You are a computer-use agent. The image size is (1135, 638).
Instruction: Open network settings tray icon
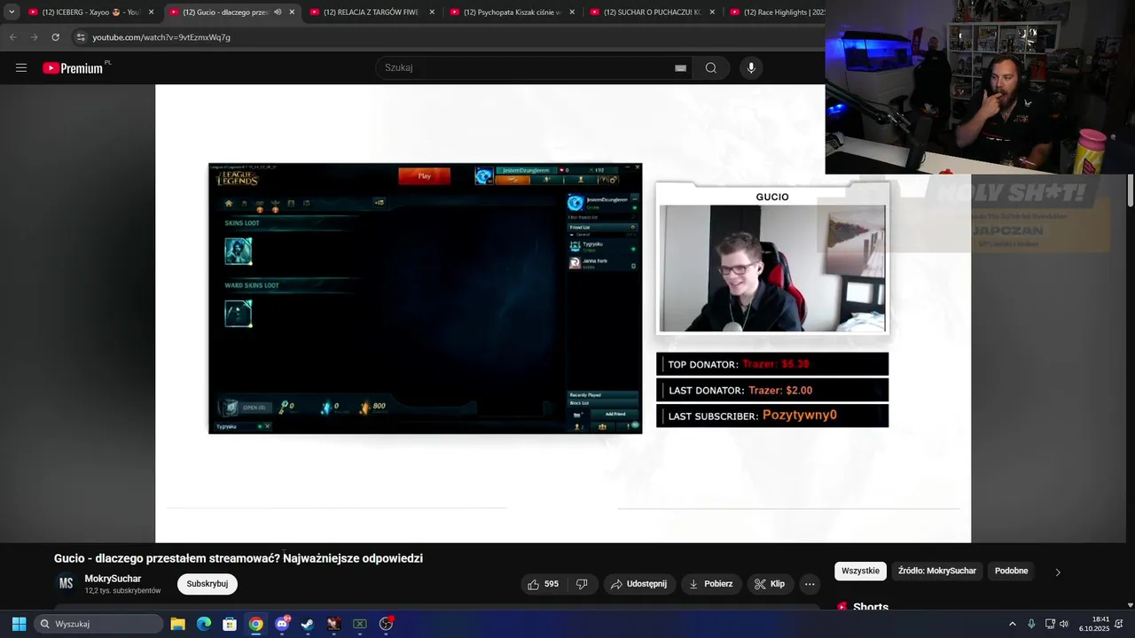(x=1050, y=624)
